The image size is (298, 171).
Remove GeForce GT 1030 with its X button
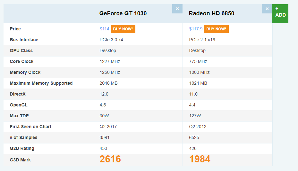tap(177, 9)
